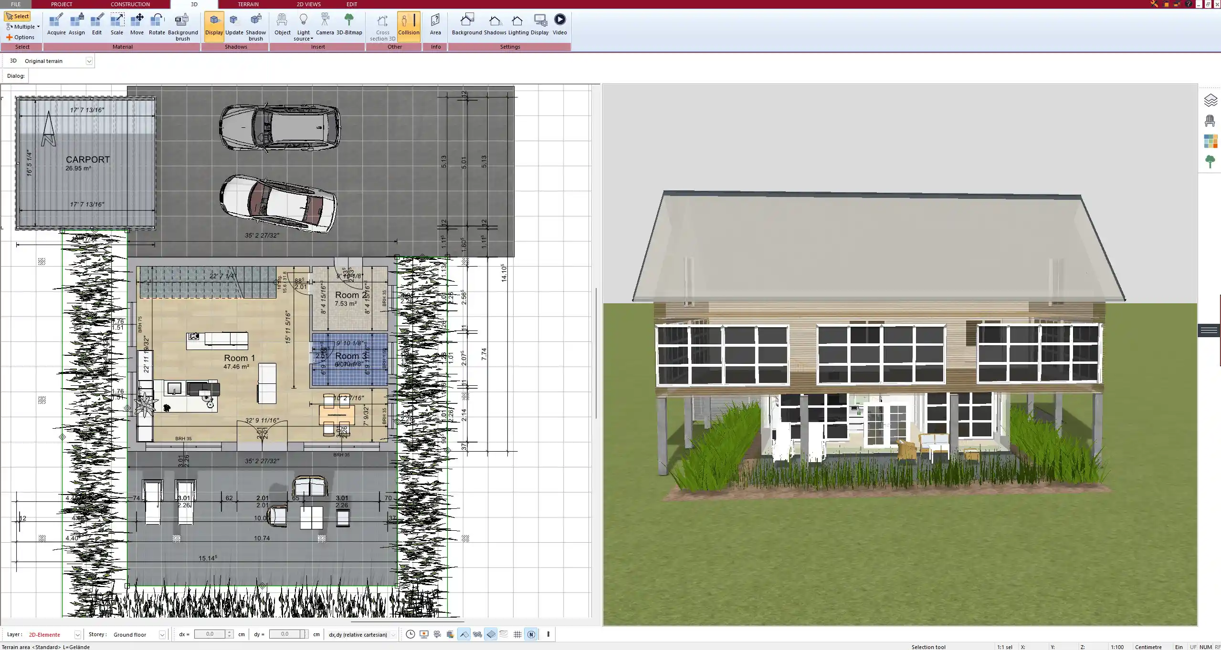Select the Acquire material tool
This screenshot has width=1221, height=650.
[56, 23]
